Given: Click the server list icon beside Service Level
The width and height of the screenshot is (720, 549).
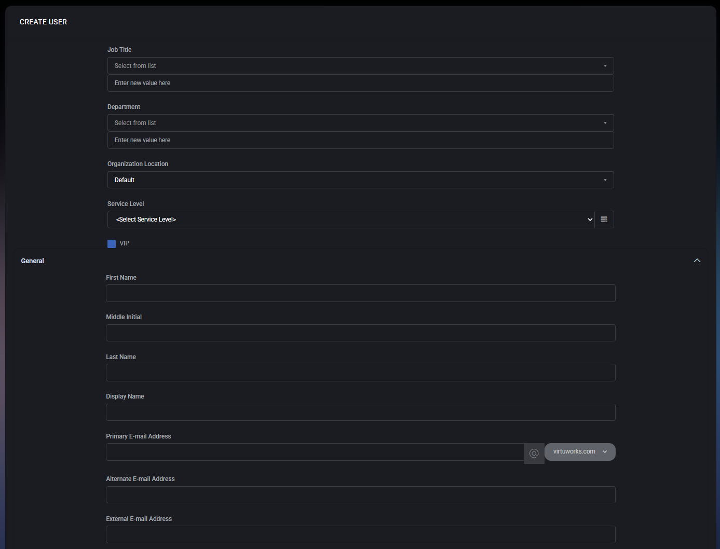Looking at the screenshot, I should point(604,219).
